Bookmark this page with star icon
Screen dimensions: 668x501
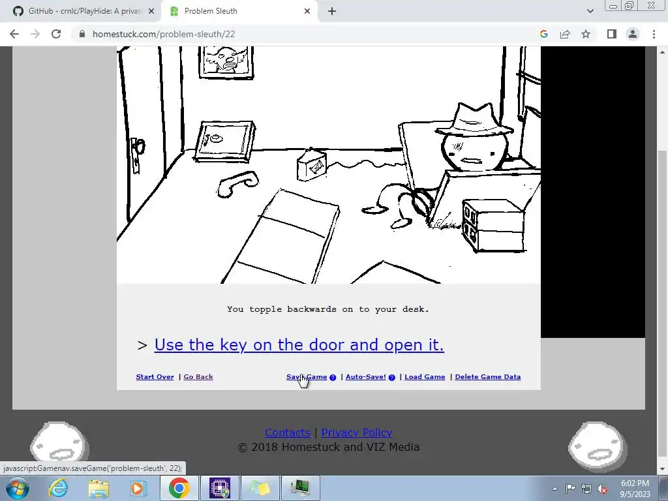(x=586, y=34)
